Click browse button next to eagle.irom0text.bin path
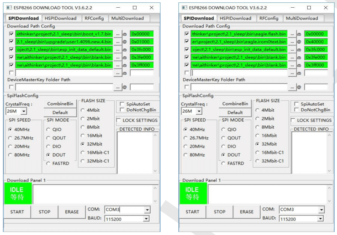 292,42
